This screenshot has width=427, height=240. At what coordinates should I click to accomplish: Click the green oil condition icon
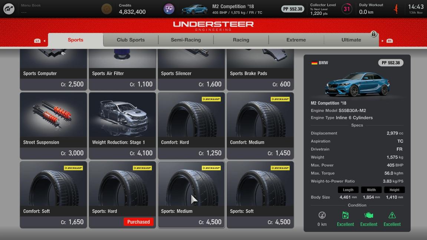coord(345,215)
